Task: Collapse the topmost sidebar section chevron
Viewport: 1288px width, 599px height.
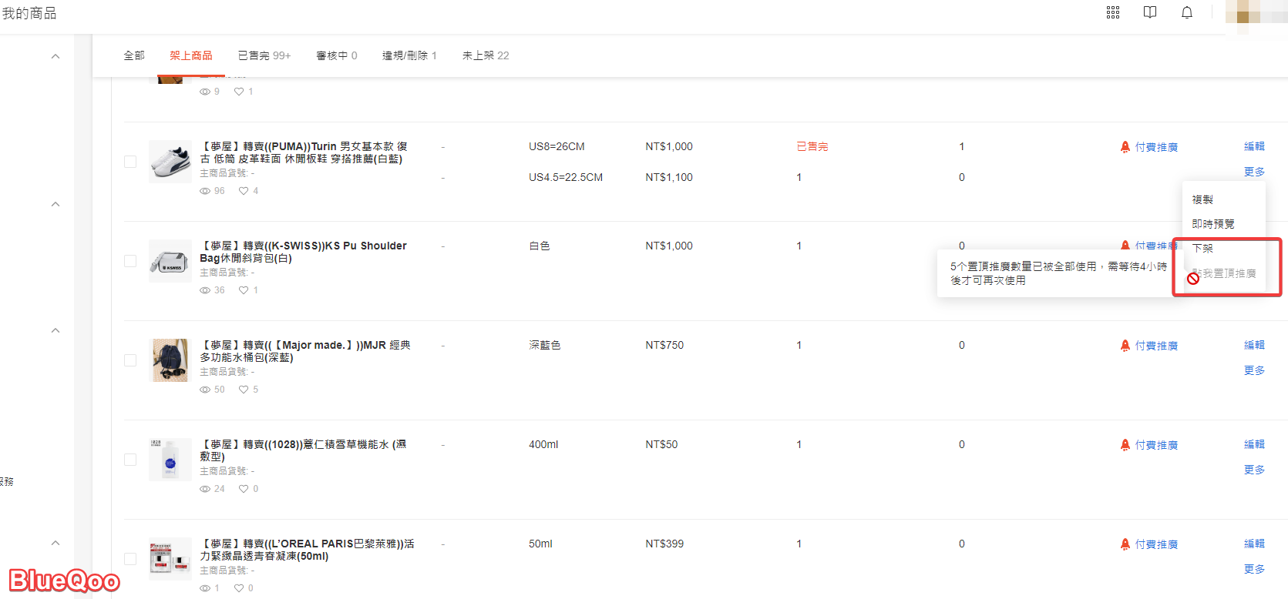Action: point(55,56)
